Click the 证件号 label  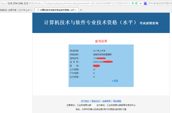point(75,62)
